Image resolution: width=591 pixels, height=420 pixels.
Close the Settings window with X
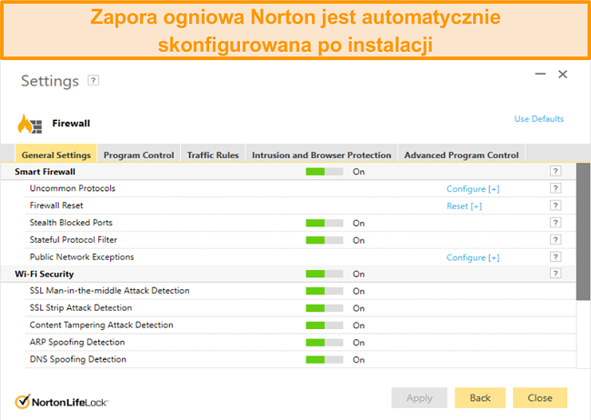coord(563,75)
